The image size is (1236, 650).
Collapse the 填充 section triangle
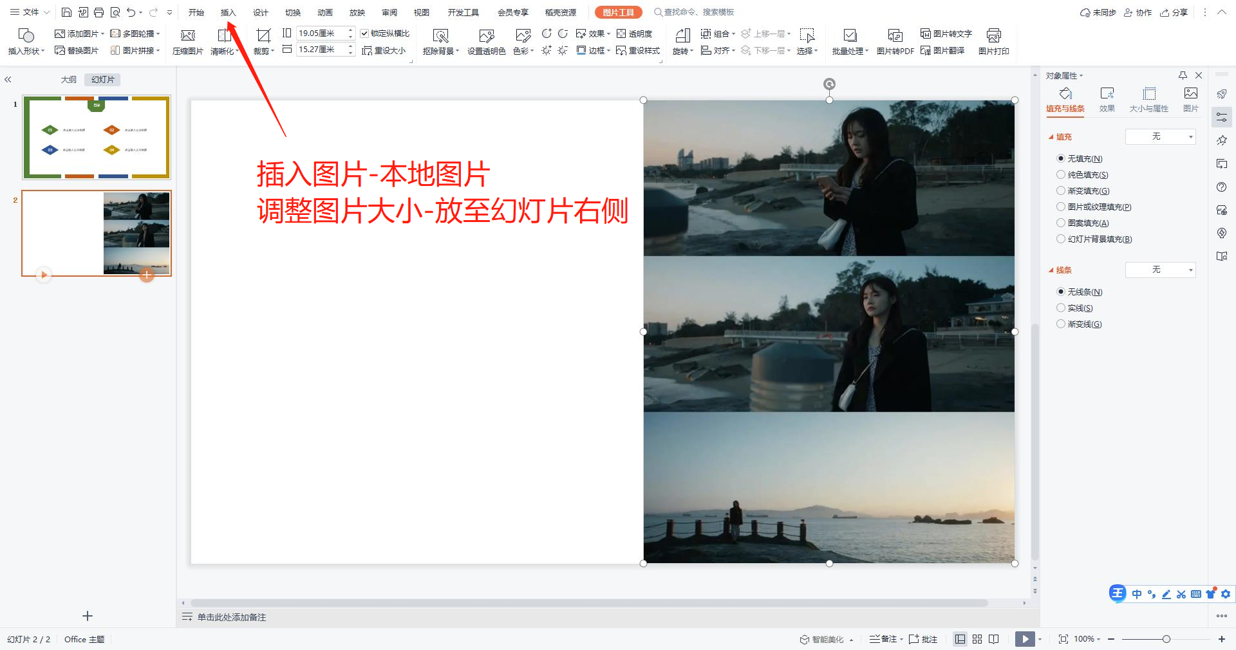click(1051, 137)
